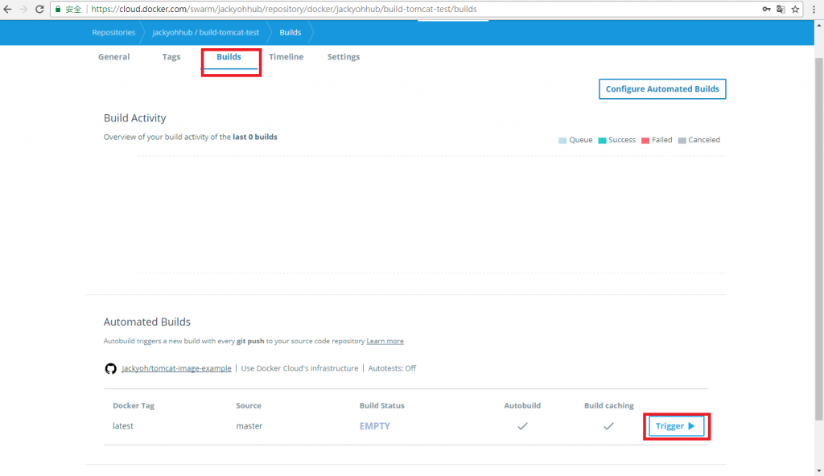Click the Source column header

coord(249,405)
